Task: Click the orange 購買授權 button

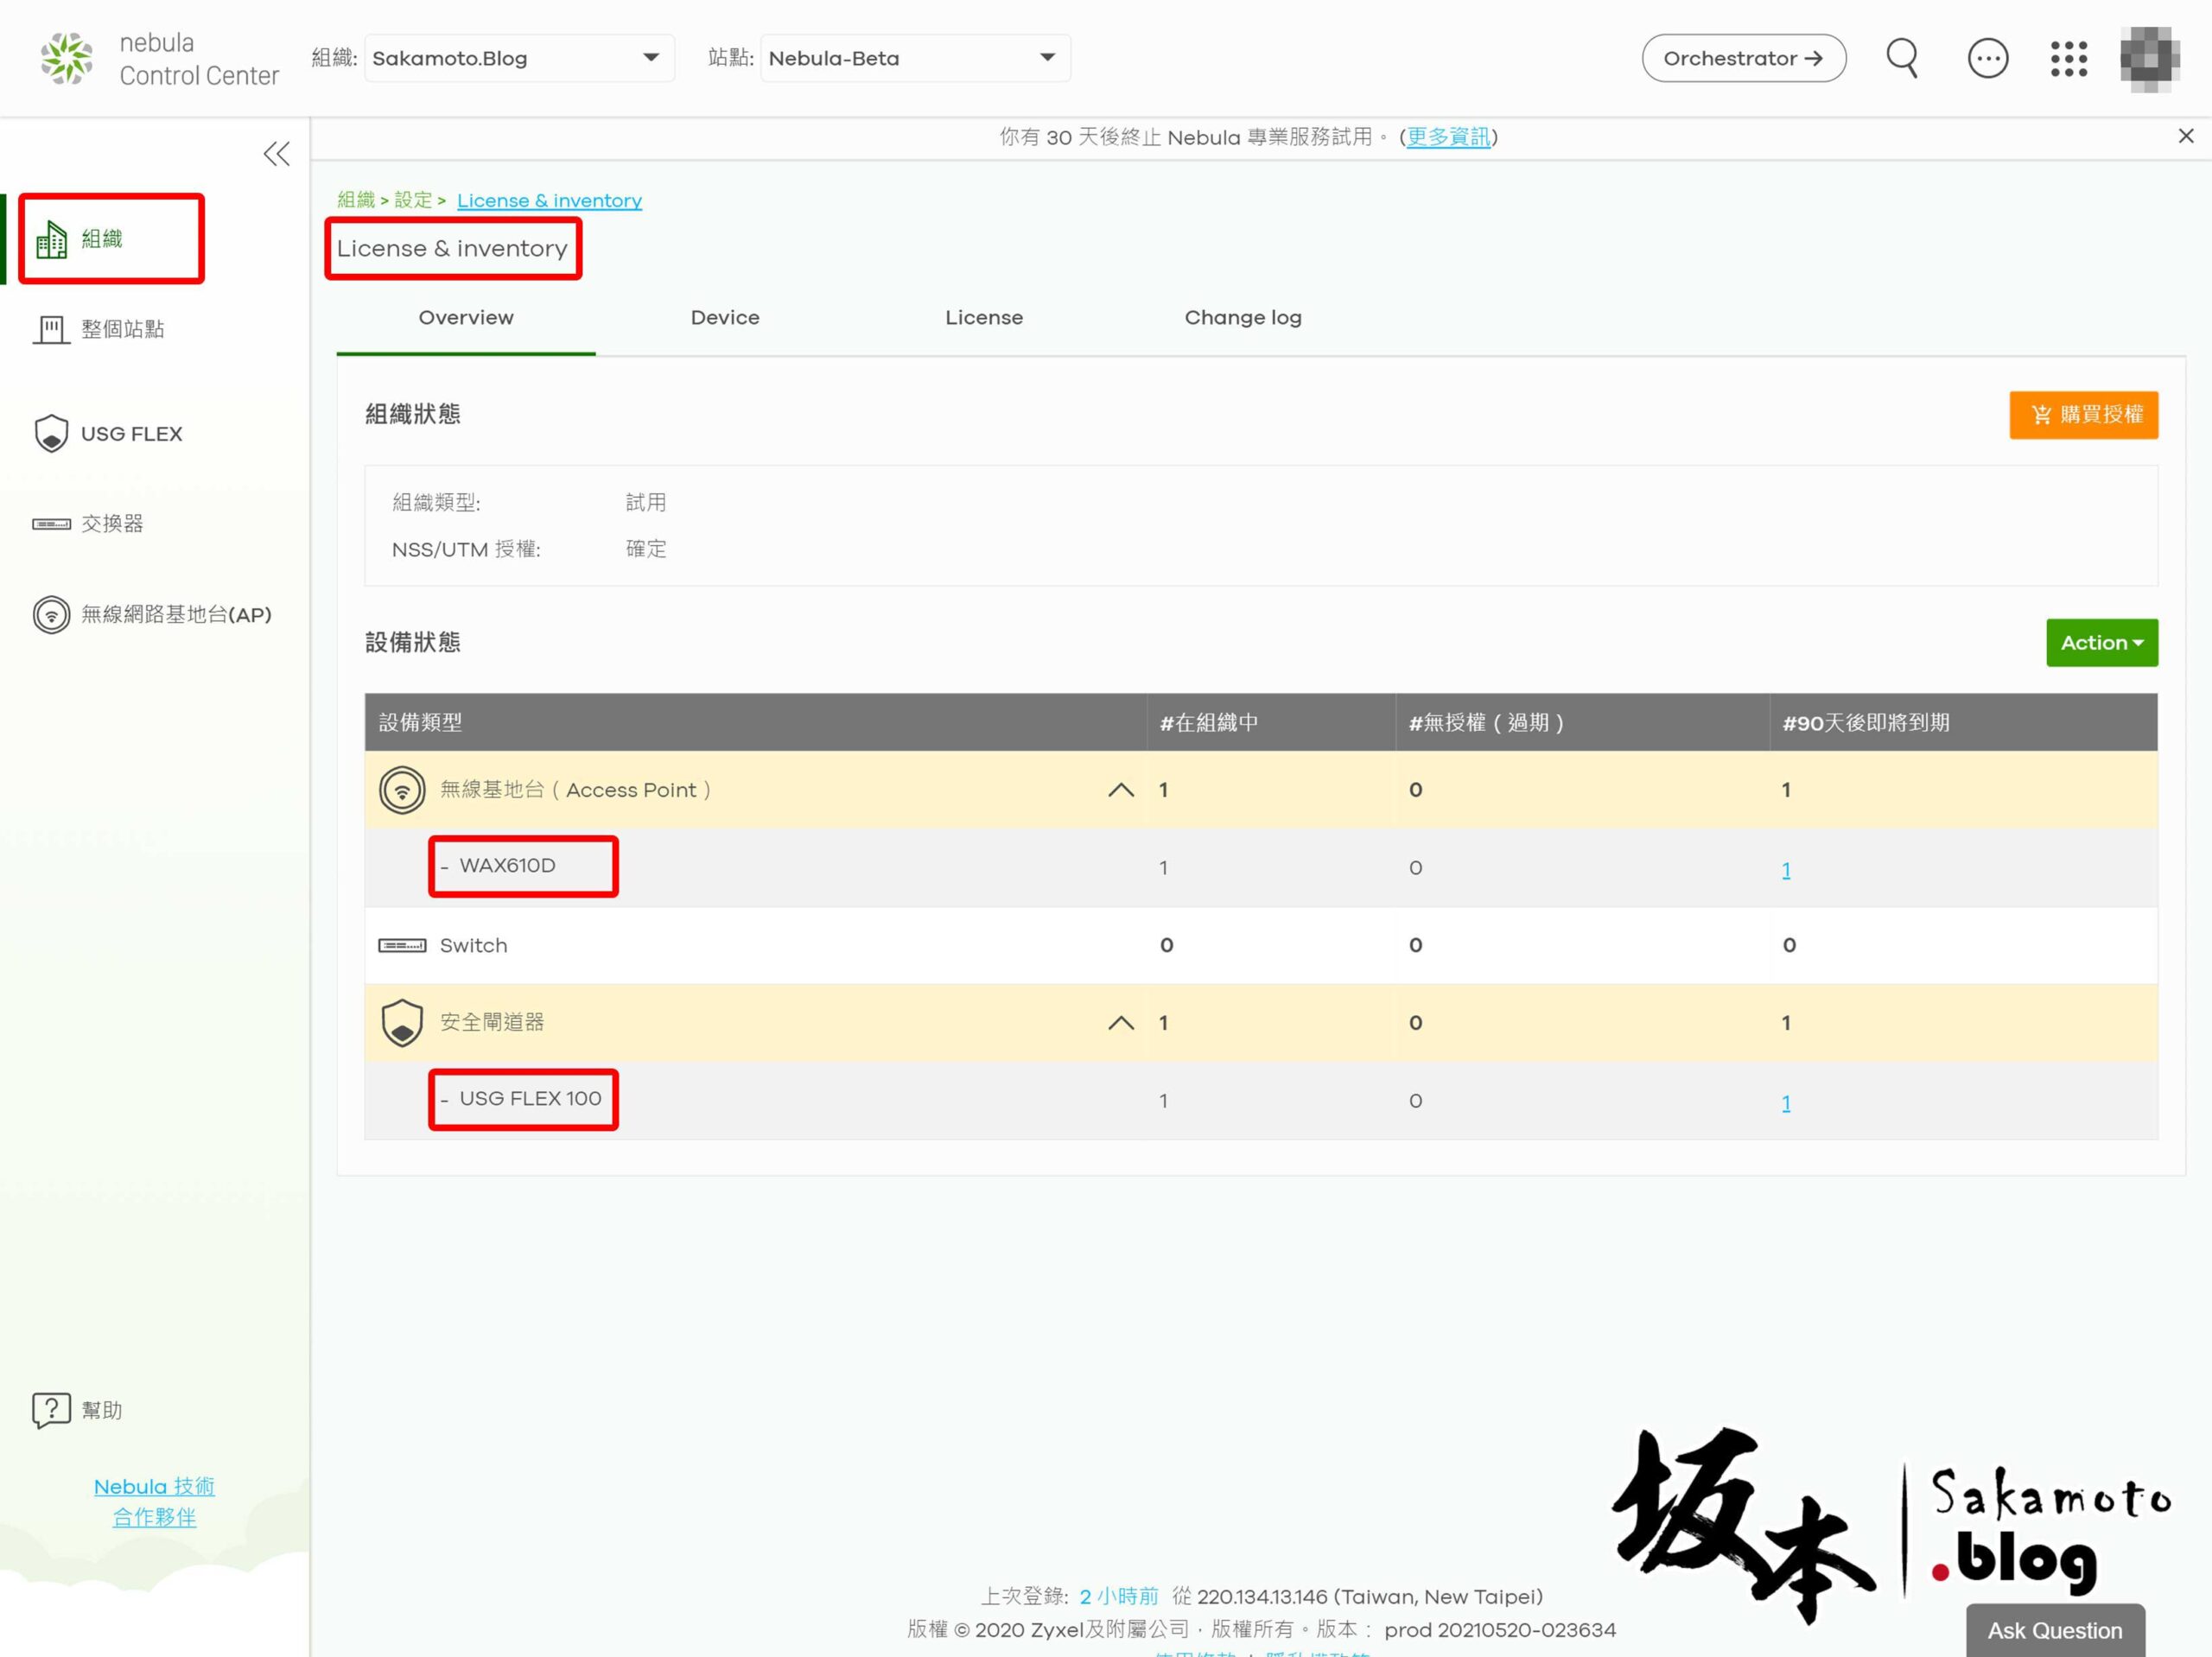Action: [x=2084, y=414]
